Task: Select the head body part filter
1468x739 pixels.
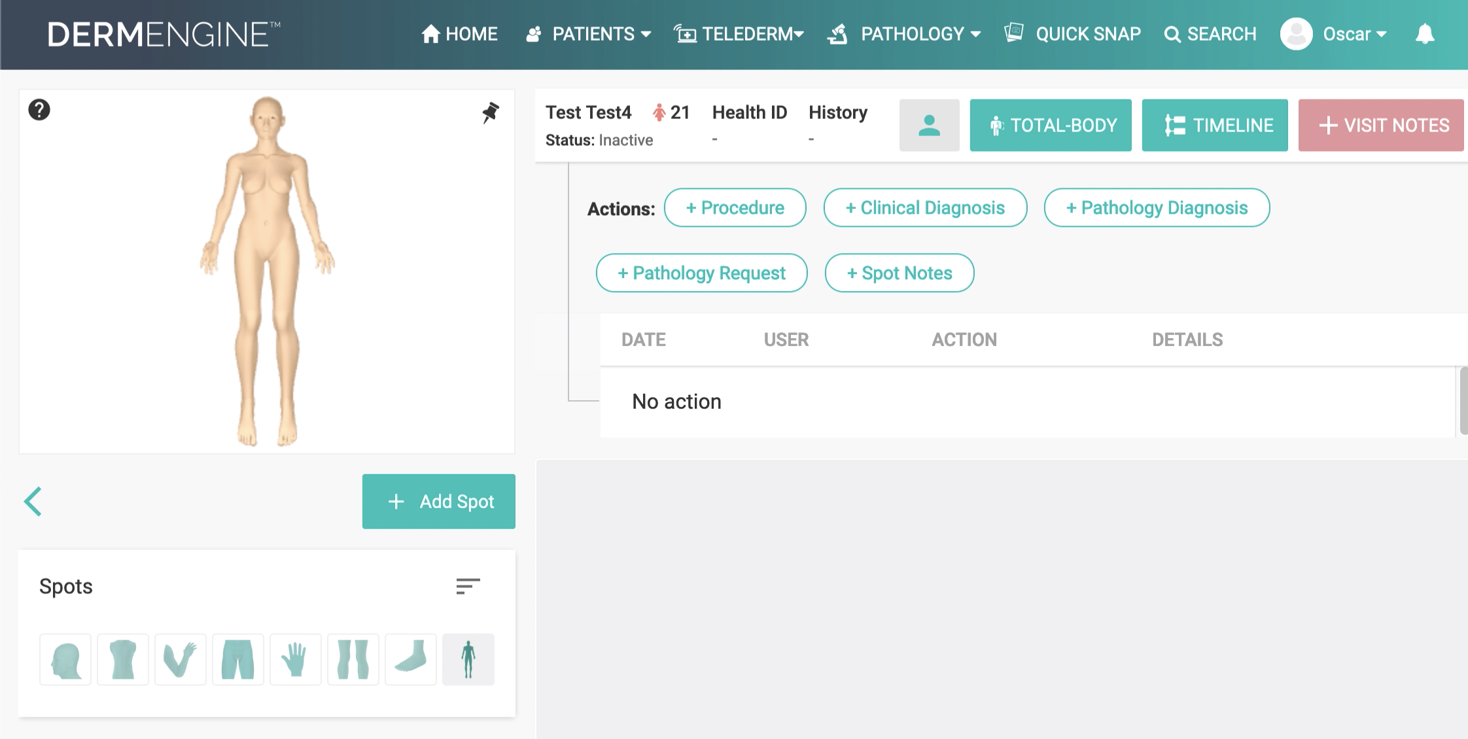Action: pos(65,659)
